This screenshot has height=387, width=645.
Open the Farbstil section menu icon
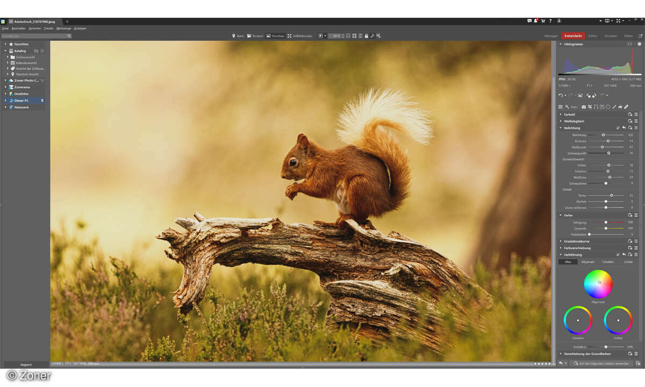[x=636, y=114]
